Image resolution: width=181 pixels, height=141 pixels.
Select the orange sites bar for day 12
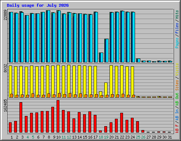click(70, 95)
